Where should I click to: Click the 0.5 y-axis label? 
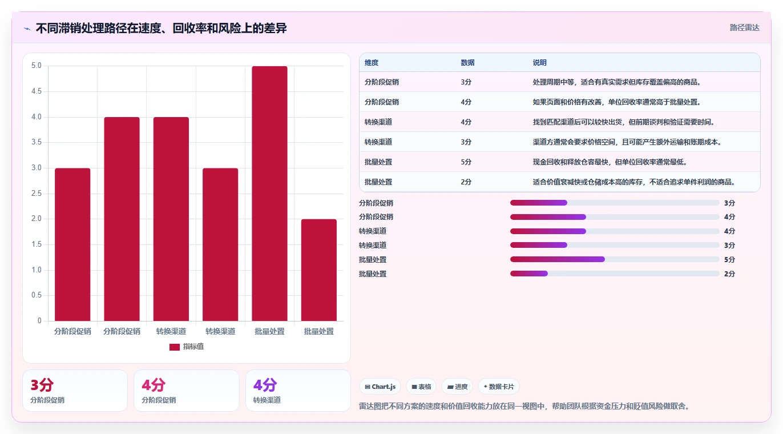(37, 295)
